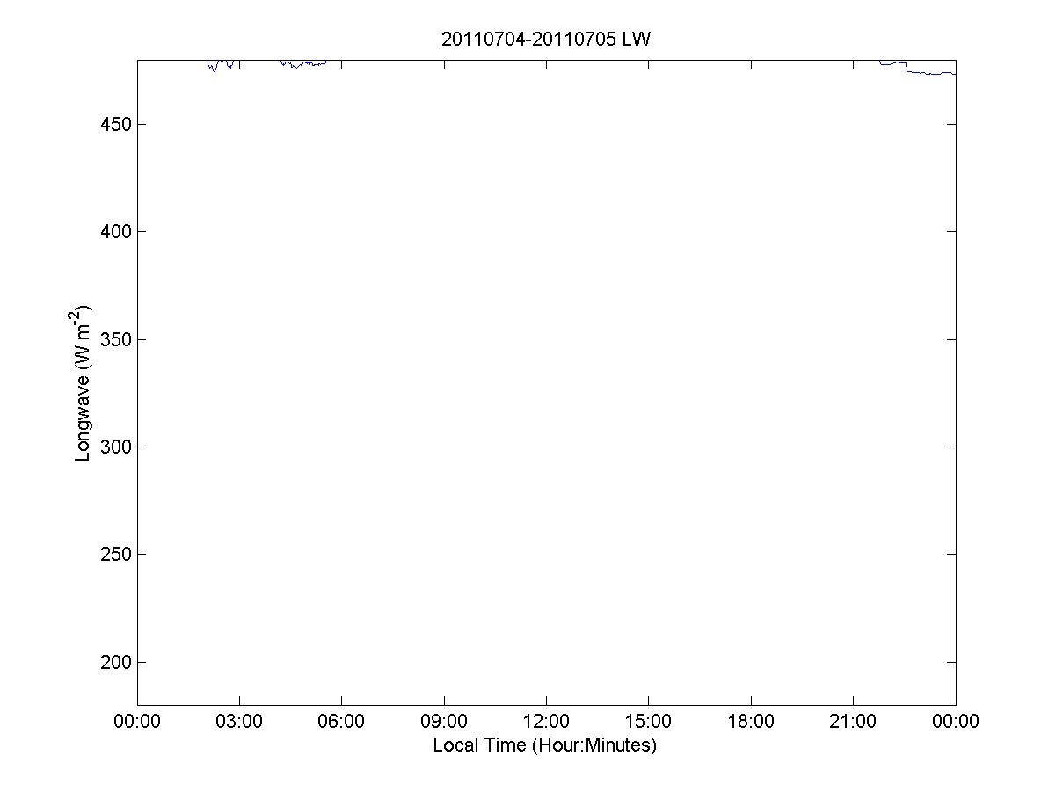Select the 18:00 time tick label
Image resolution: width=1056 pixels, height=792 pixels.
point(751,723)
